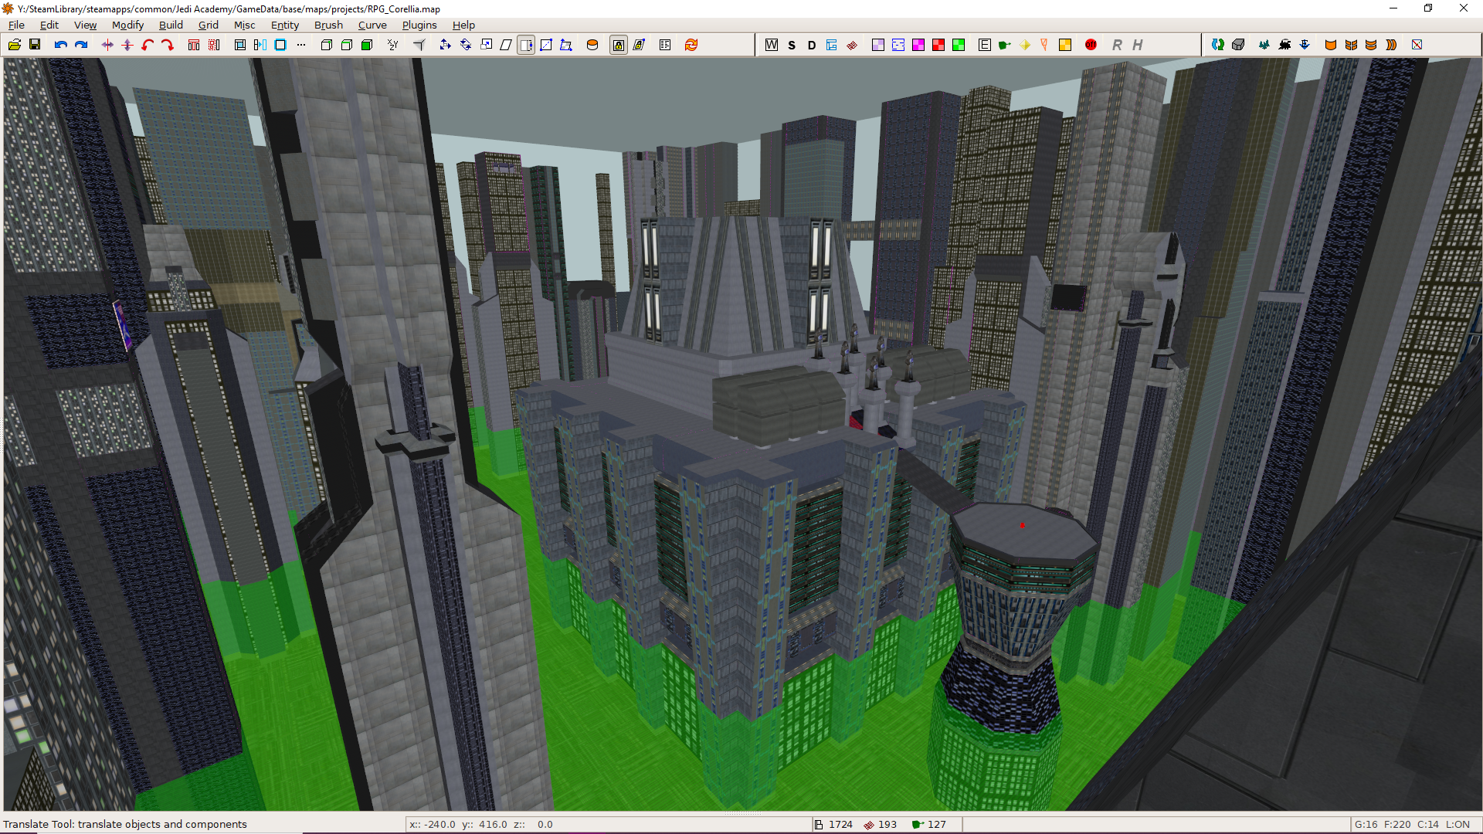Click the orange cylinder toolbar icon
The image size is (1483, 834).
coord(592,45)
